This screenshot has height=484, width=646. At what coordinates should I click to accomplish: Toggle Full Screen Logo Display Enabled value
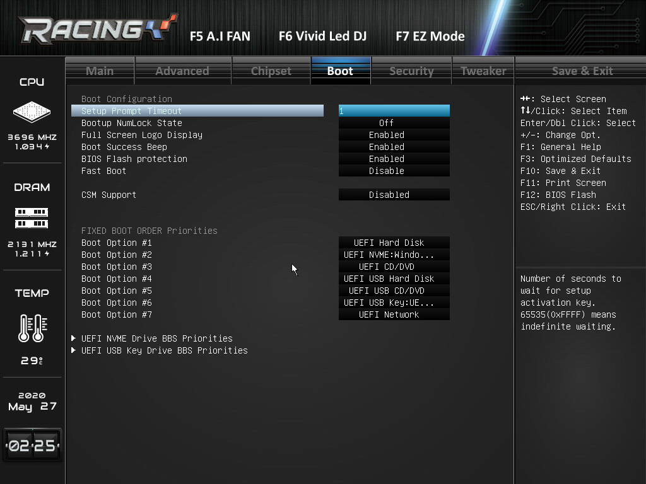(394, 135)
